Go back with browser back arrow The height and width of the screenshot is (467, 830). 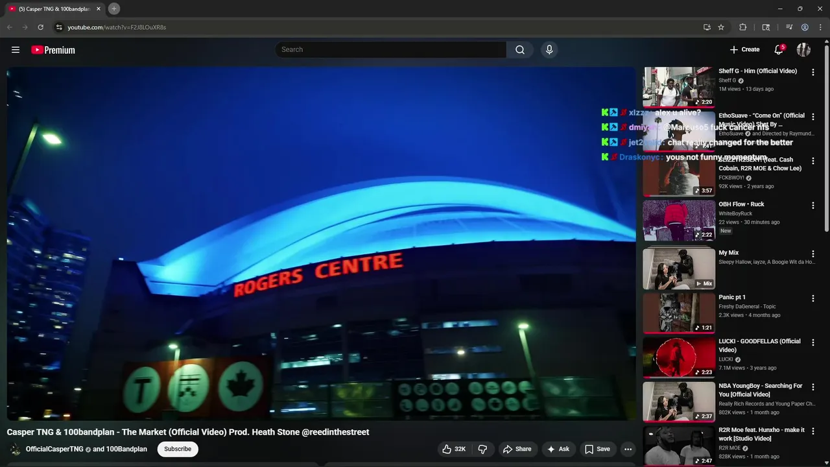point(10,27)
